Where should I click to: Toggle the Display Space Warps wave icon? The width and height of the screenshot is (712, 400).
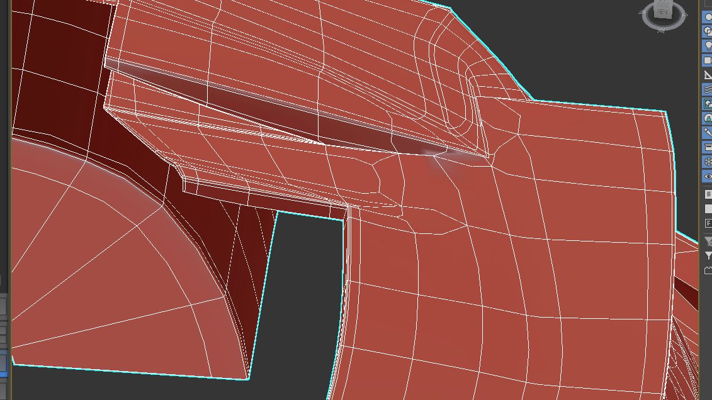[x=708, y=89]
